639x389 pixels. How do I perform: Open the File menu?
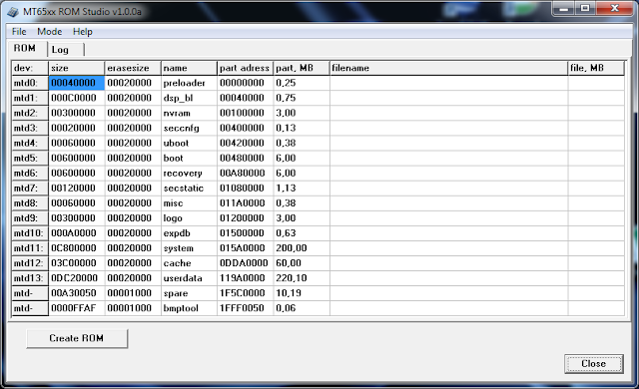click(19, 32)
